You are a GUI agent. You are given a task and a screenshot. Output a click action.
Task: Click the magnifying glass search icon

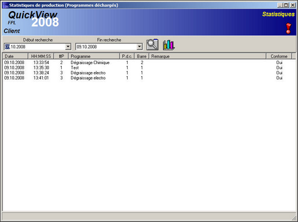click(153, 45)
